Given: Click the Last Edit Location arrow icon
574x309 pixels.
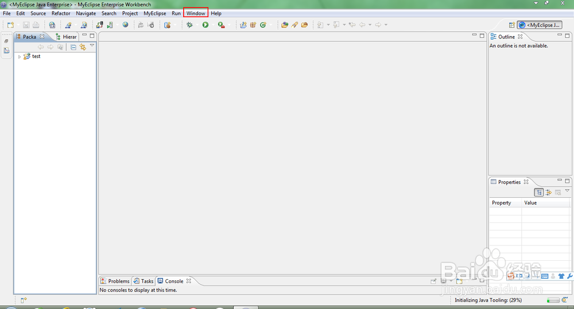Looking at the screenshot, I should click(352, 25).
